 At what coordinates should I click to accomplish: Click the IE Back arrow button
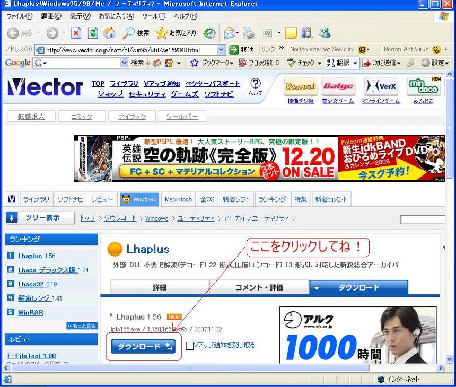[13, 33]
